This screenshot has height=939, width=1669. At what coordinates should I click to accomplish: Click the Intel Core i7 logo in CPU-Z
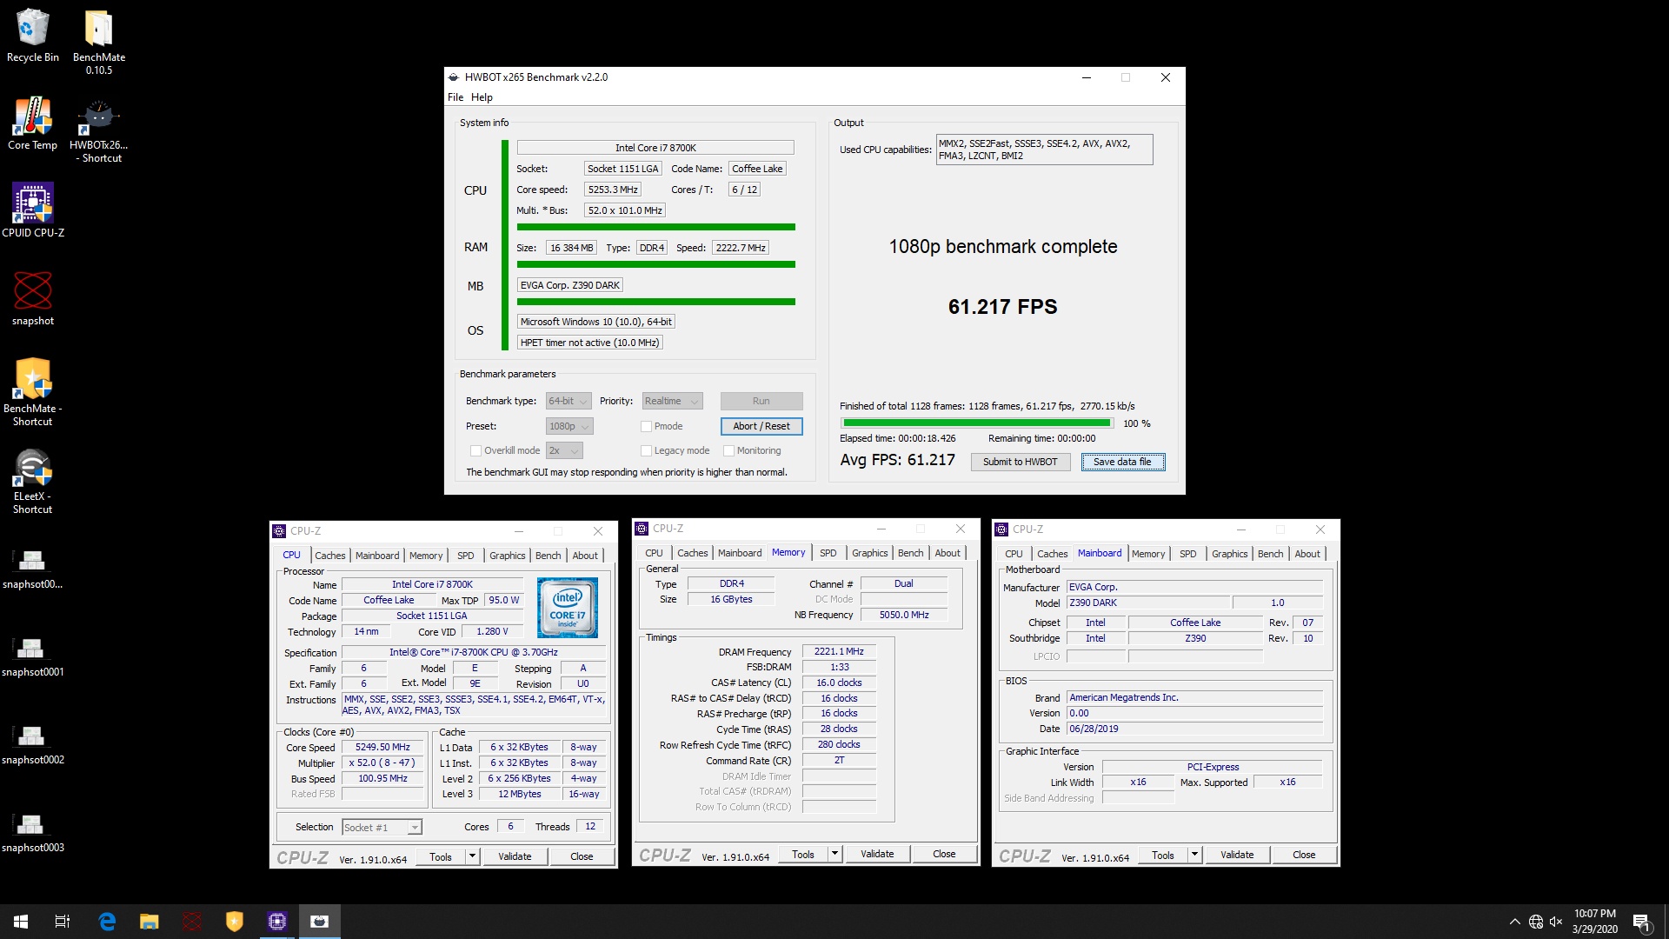(x=568, y=607)
